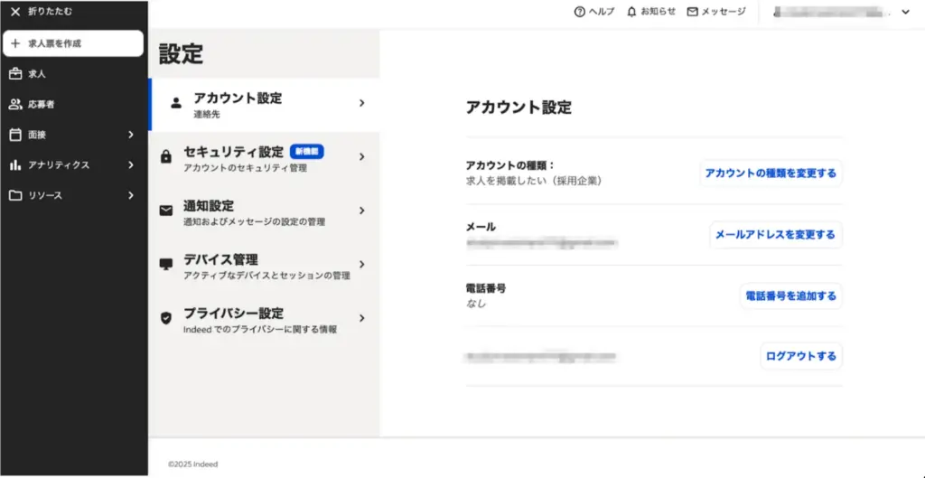Open お知らせ notification bell
Image resolution: width=925 pixels, height=478 pixels.
coord(631,12)
